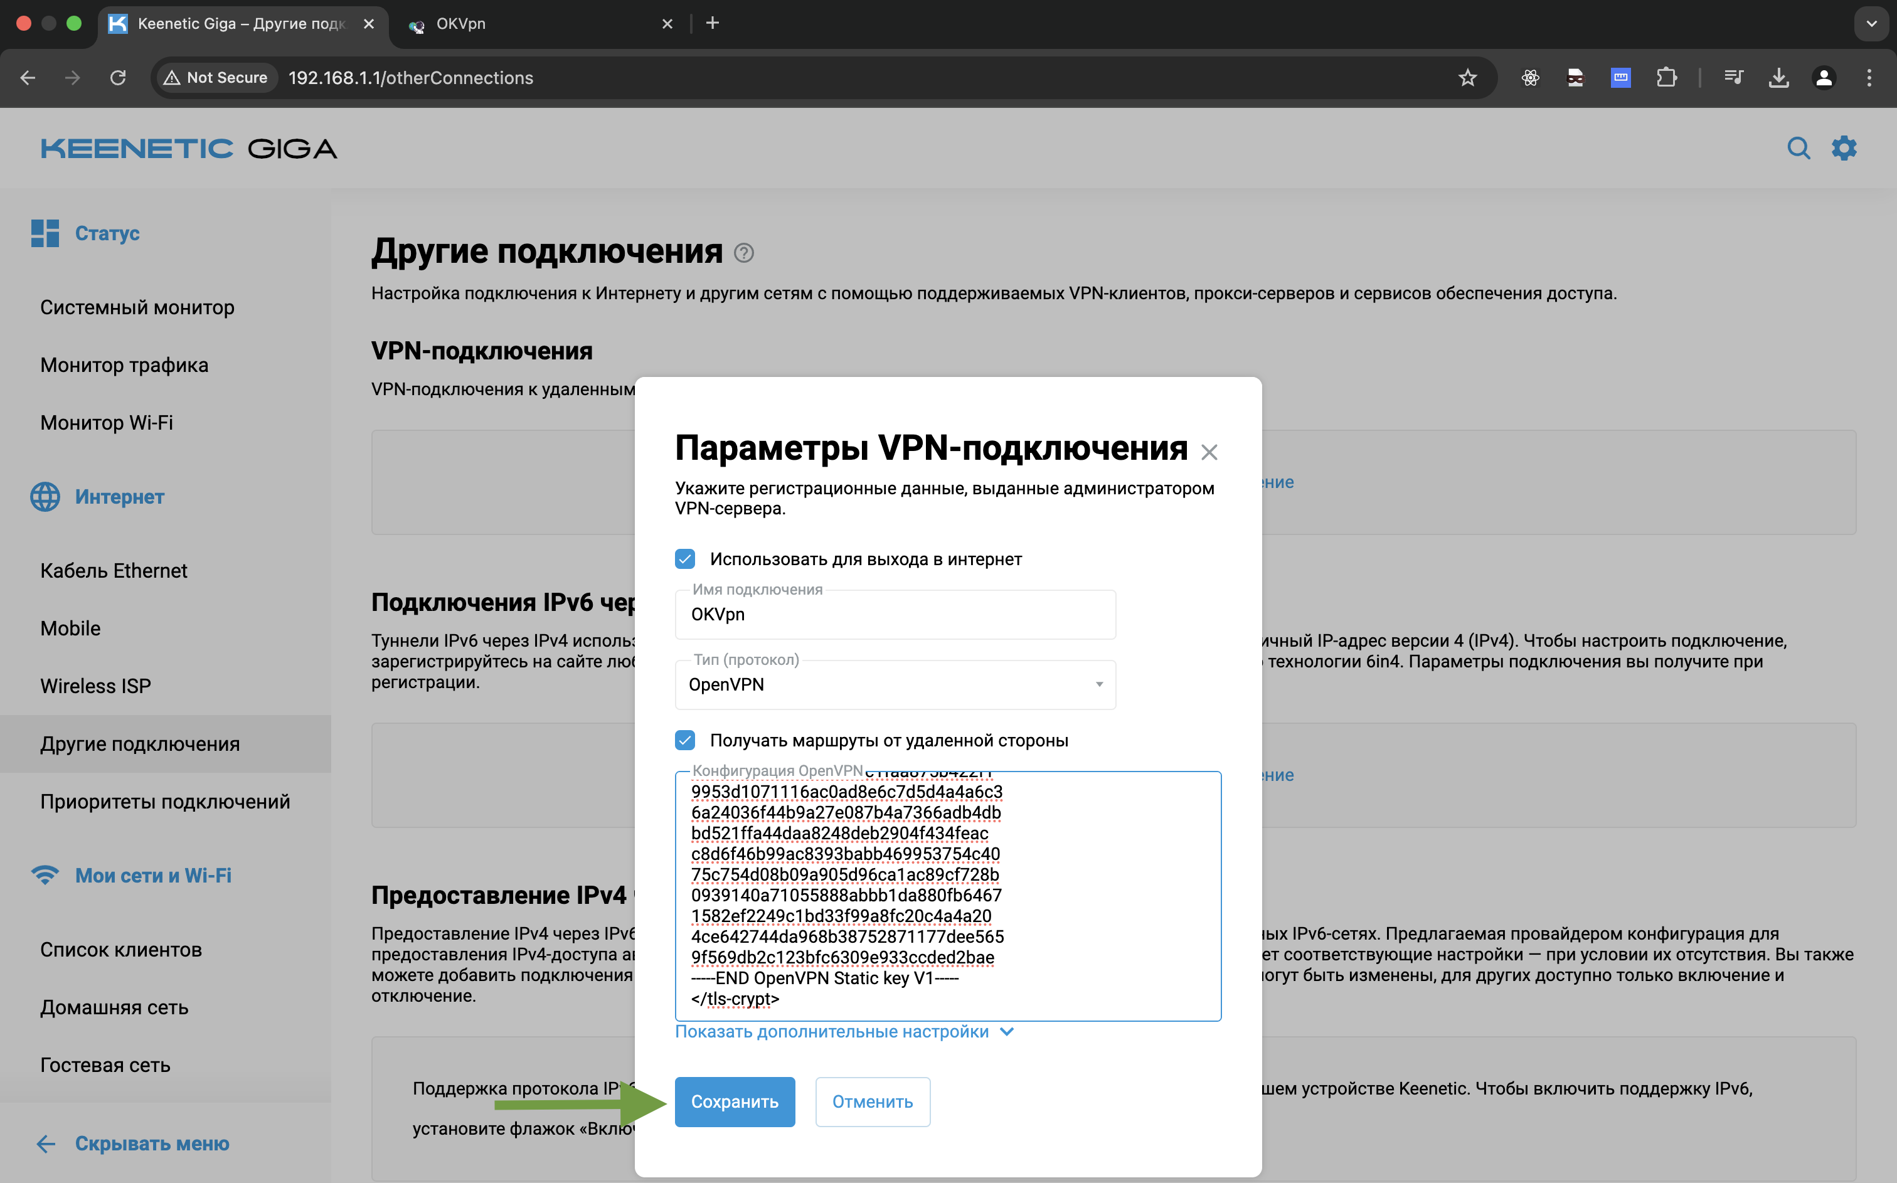This screenshot has height=1183, width=1897.
Task: Disable Использовать для выхода в интернет
Action: point(685,559)
